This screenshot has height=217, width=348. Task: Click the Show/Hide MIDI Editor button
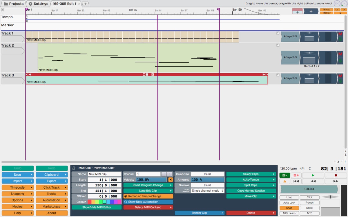click(x=97, y=207)
